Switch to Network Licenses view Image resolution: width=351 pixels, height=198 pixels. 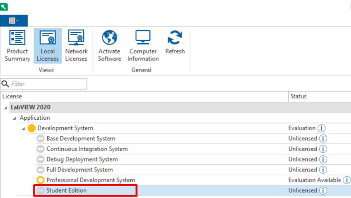click(x=76, y=46)
